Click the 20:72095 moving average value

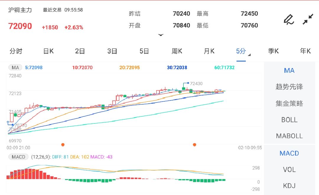tap(130, 67)
